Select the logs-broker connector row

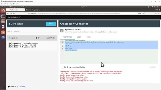coord(32,38)
